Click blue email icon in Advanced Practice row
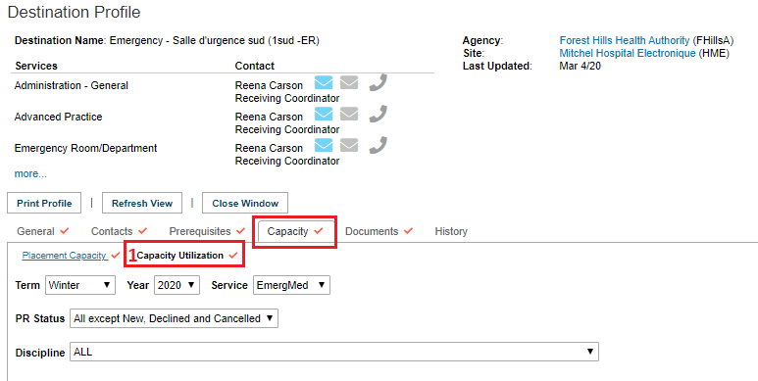The height and width of the screenshot is (381, 758). tap(324, 115)
